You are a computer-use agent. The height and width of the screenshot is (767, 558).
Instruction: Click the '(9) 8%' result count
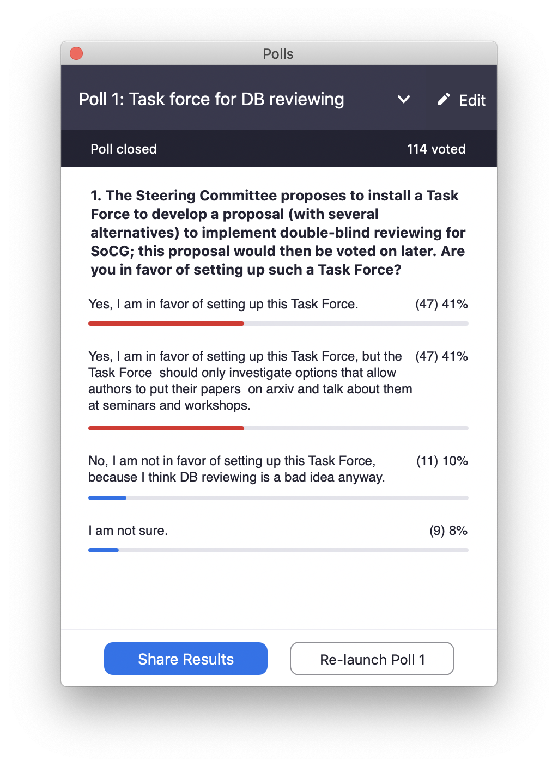coord(448,531)
